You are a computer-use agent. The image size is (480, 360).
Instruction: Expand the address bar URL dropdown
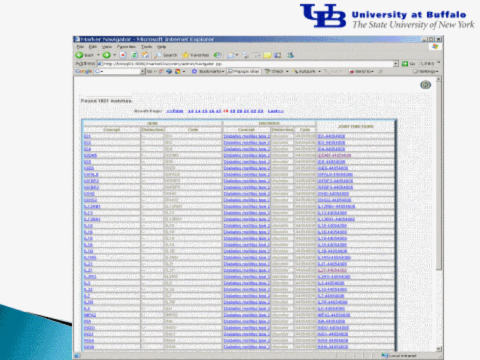(396, 64)
